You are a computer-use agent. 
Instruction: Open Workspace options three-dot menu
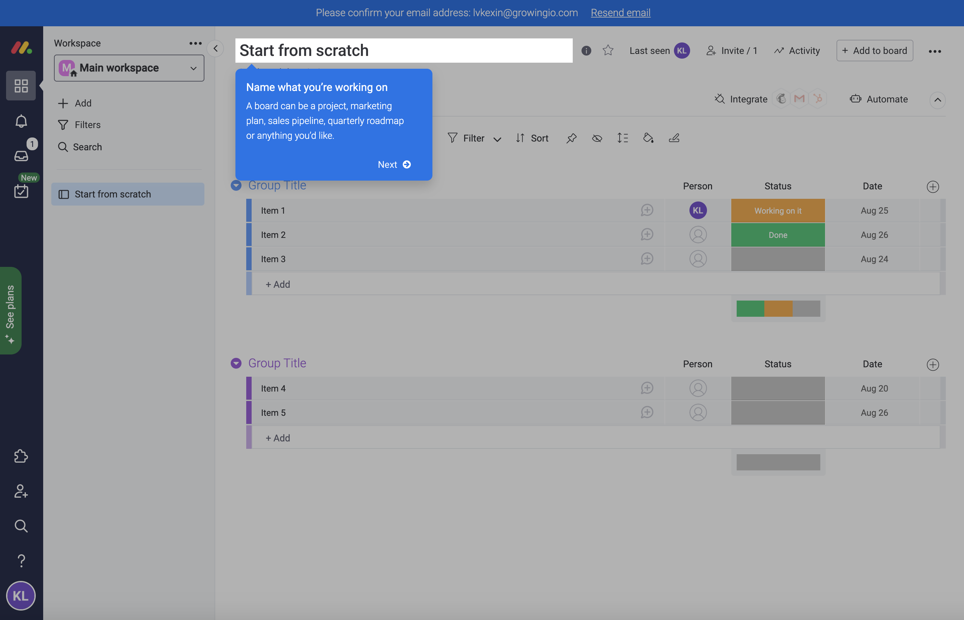pos(195,43)
